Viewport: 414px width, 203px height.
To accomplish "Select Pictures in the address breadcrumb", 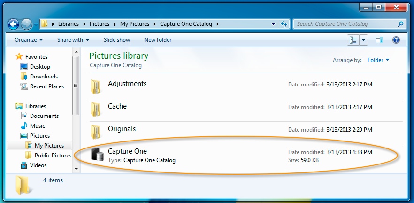I will coord(100,24).
